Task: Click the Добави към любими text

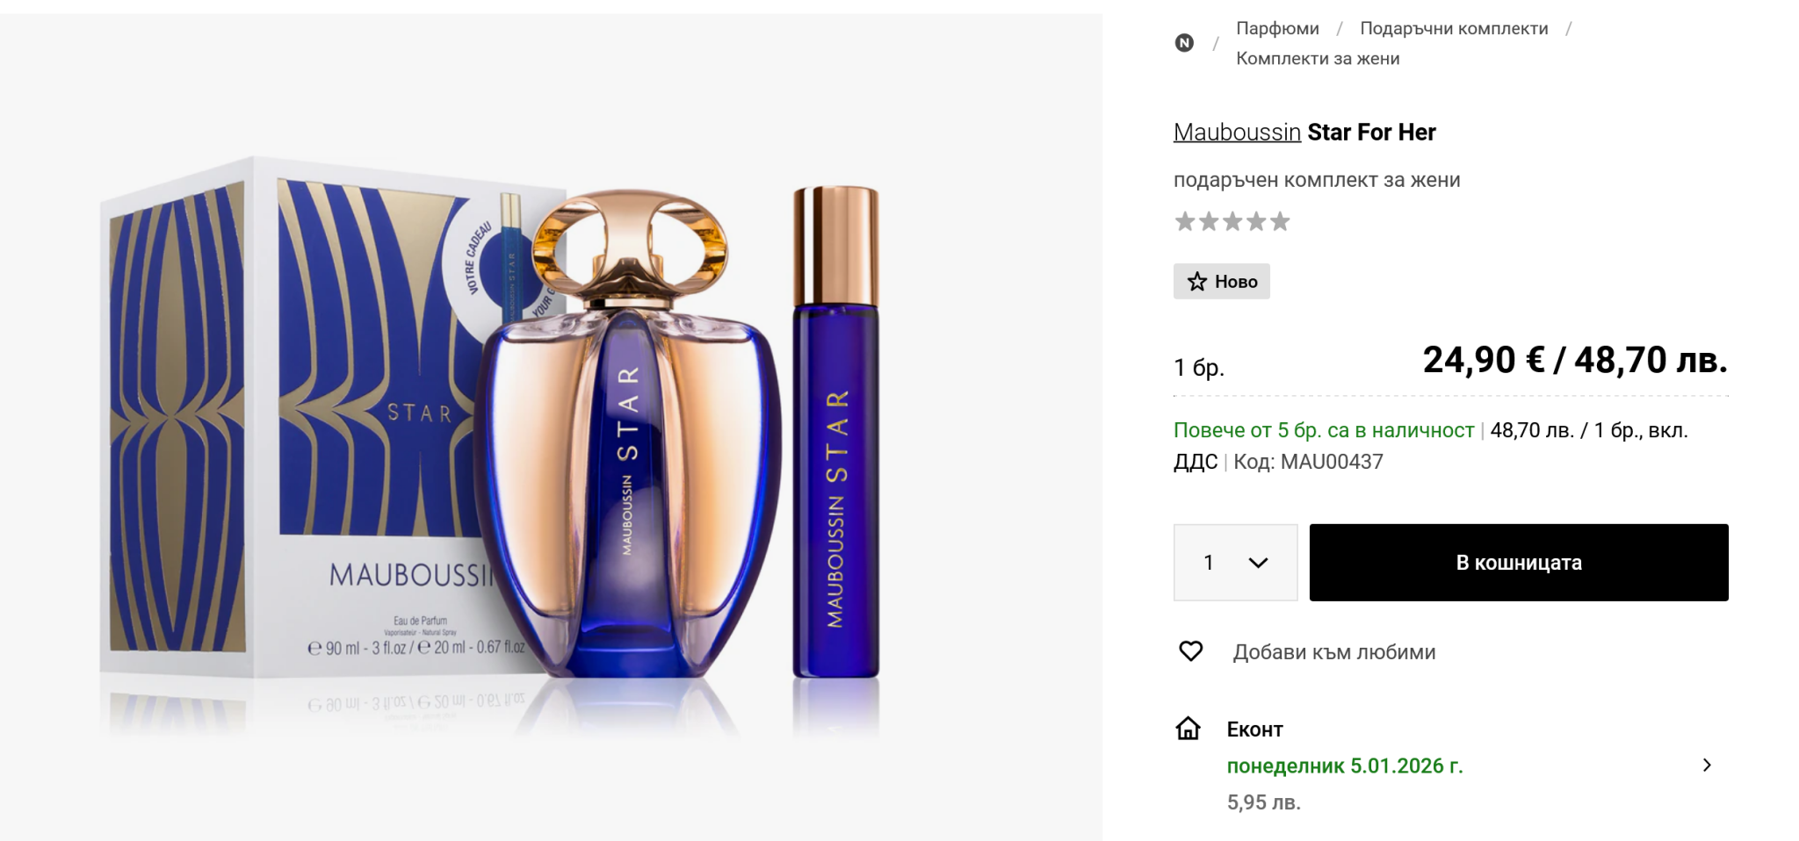Action: click(x=1333, y=652)
